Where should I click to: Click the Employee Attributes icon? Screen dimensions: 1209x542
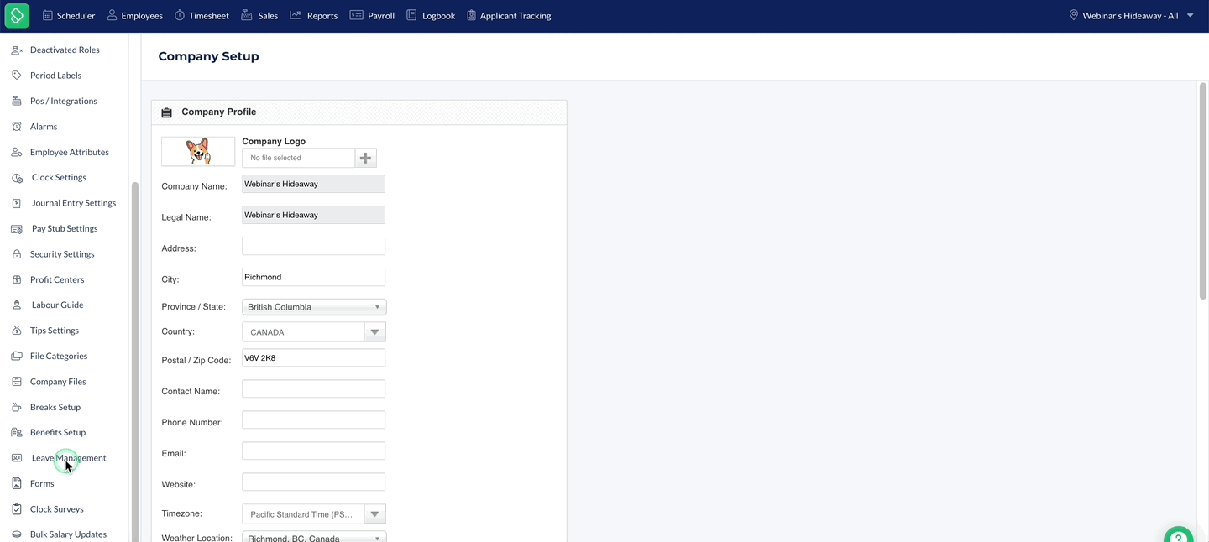(17, 152)
